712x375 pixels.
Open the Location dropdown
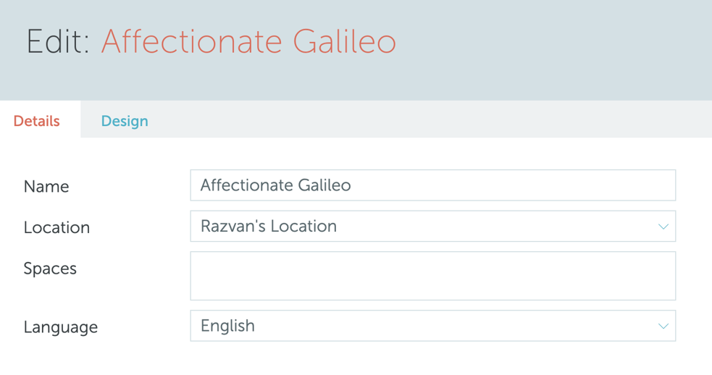432,227
